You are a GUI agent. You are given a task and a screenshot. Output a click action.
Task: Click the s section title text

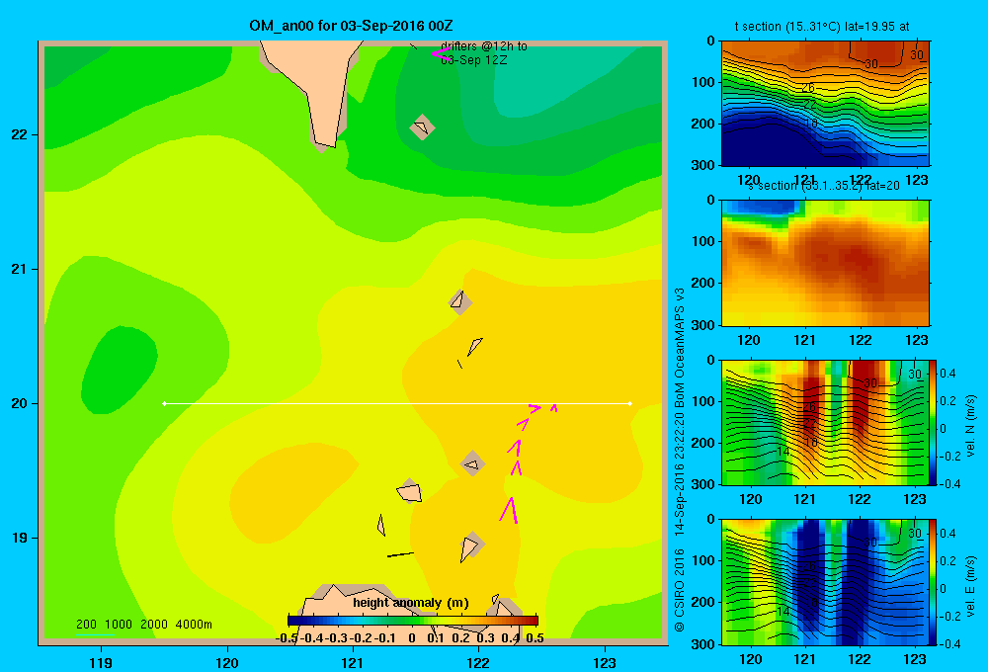pyautogui.click(x=824, y=186)
